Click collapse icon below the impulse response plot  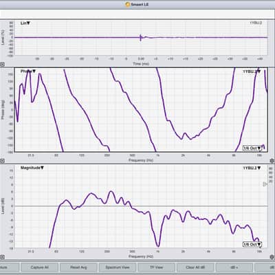point(2,65)
